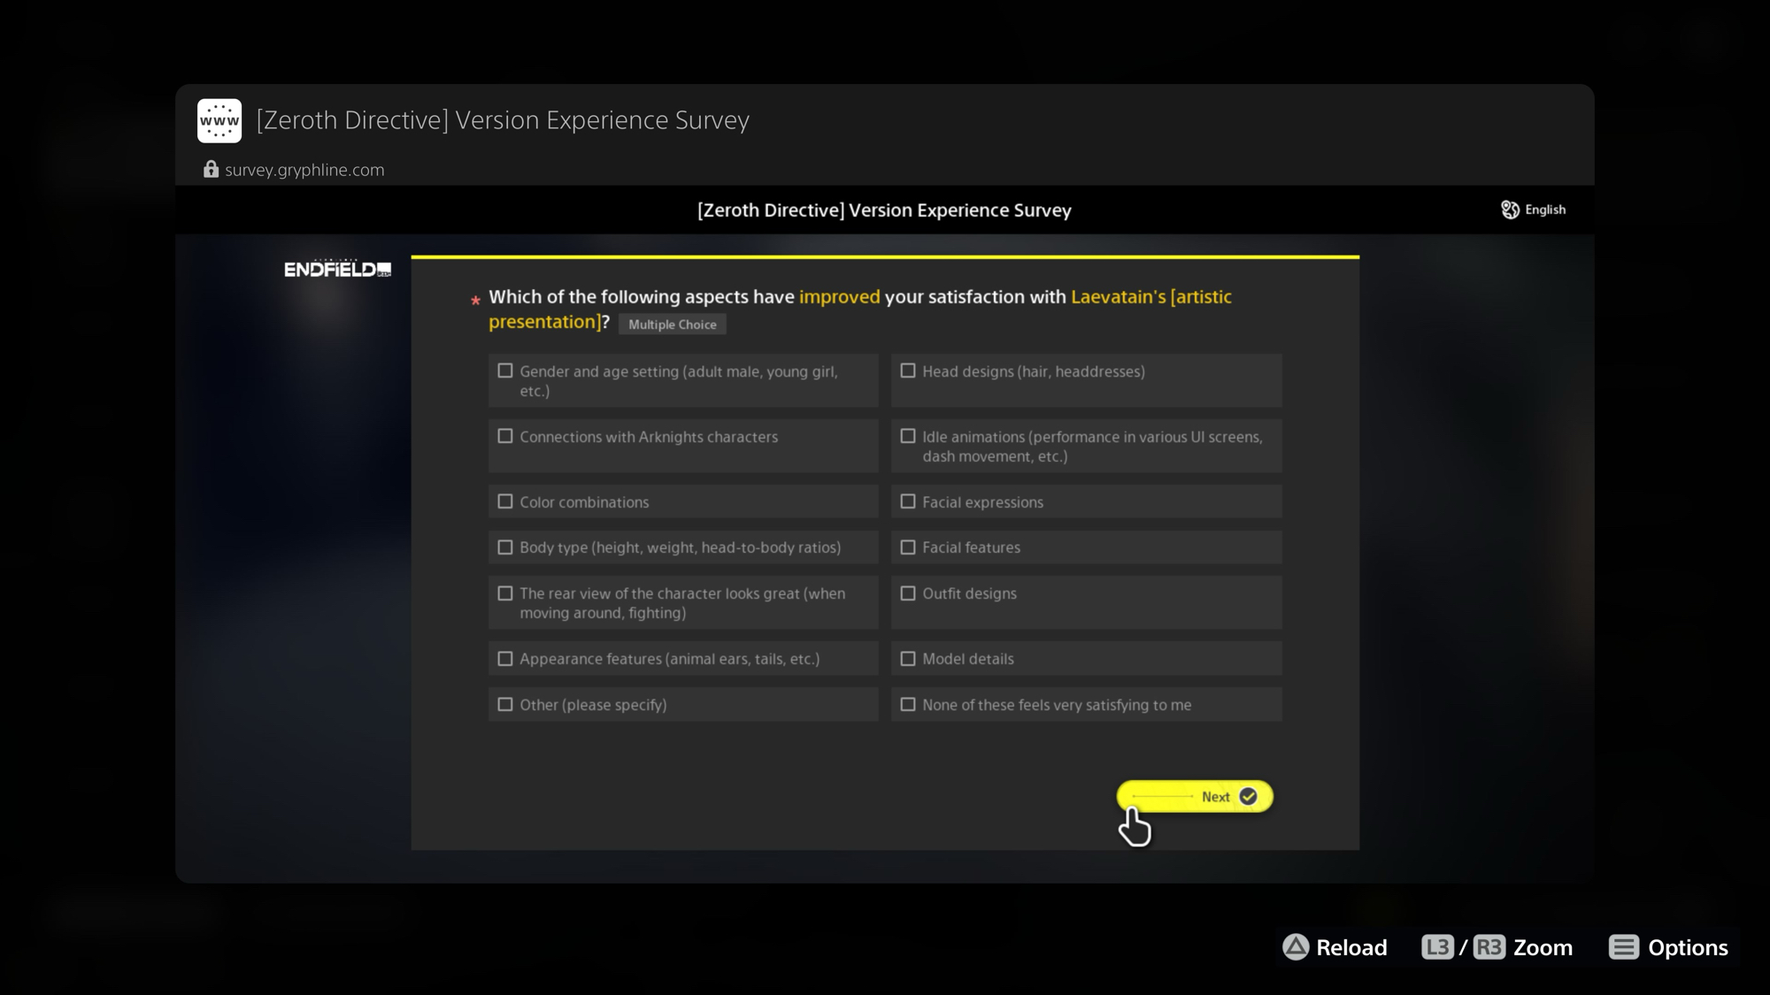Image resolution: width=1770 pixels, height=995 pixels.
Task: Click the checkmark icon on Next button
Action: tap(1248, 796)
